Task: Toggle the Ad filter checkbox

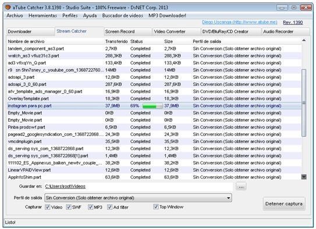Action: pyautogui.click(x=109, y=207)
